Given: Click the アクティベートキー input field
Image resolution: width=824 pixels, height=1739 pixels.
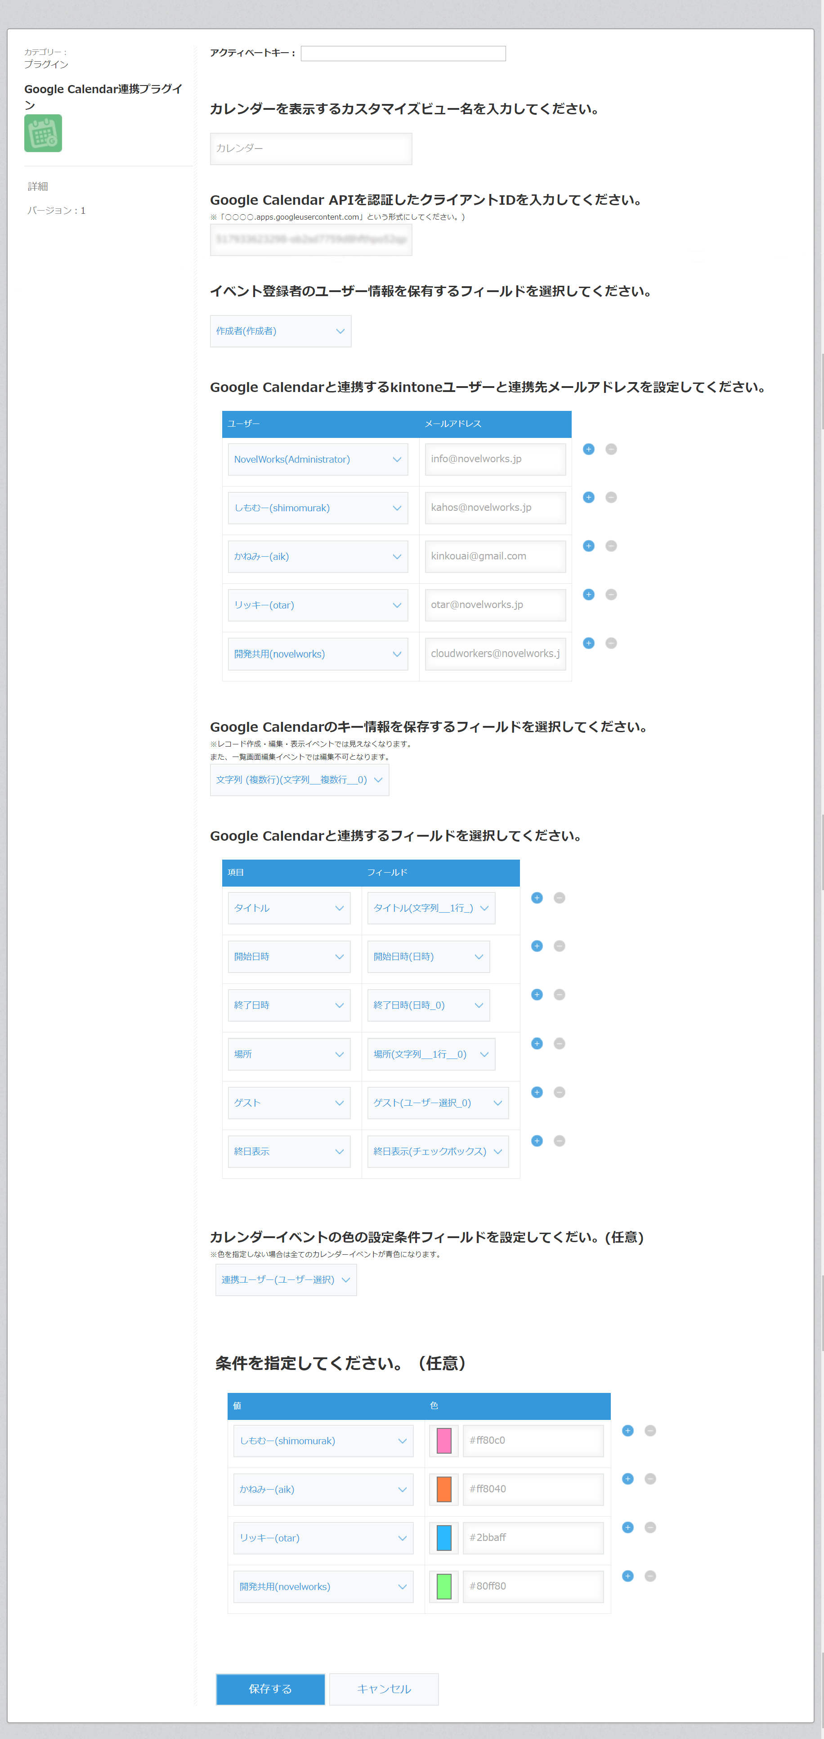Looking at the screenshot, I should [x=403, y=53].
